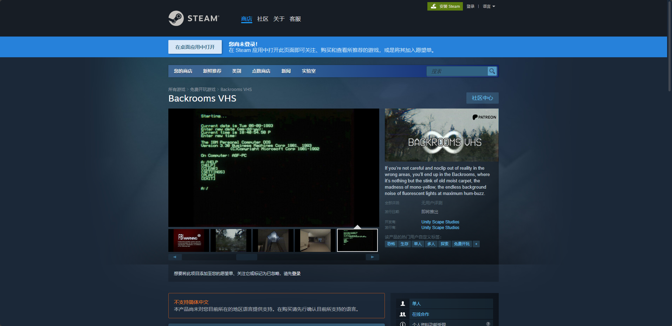The width and height of the screenshot is (672, 326).
Task: Click the Backrooms VHS header image
Action: pos(442,135)
